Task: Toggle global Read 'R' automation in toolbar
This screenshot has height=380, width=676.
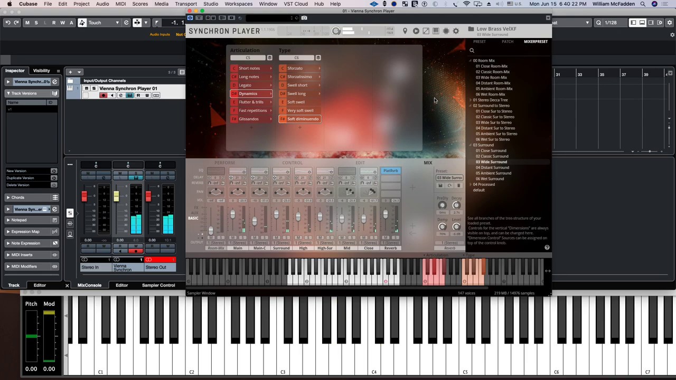Action: pyautogui.click(x=53, y=23)
